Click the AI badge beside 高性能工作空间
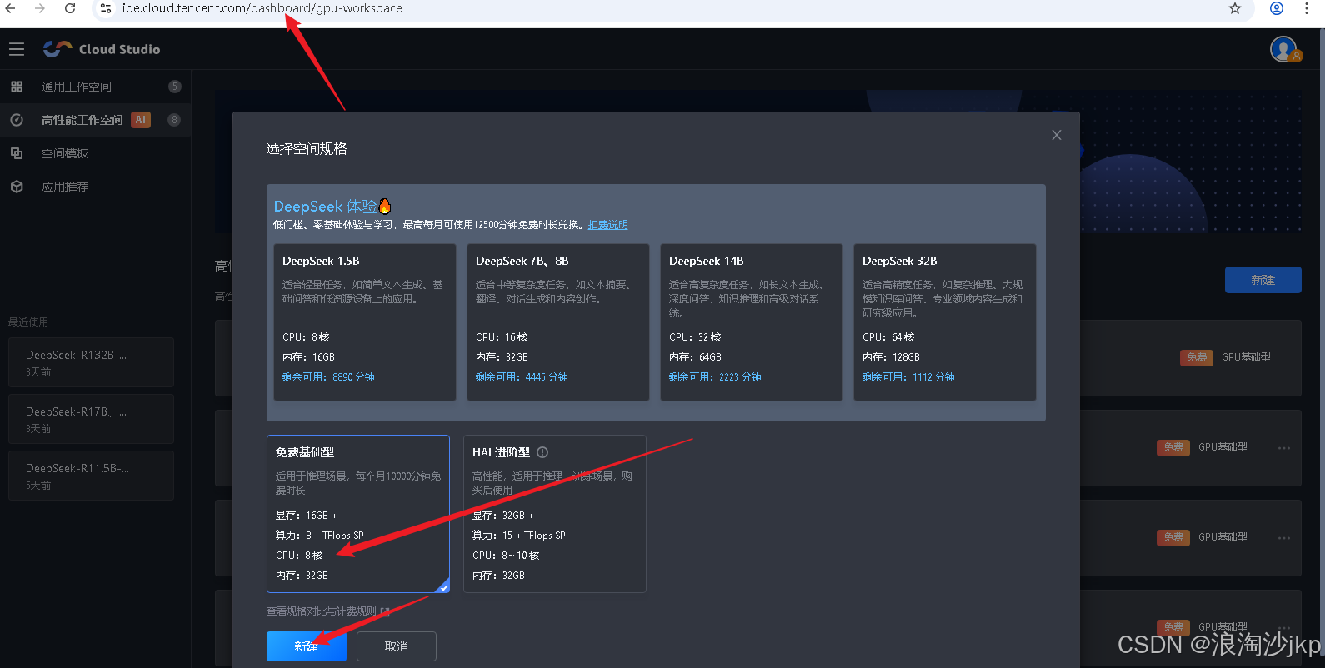The height and width of the screenshot is (668, 1325). click(141, 120)
